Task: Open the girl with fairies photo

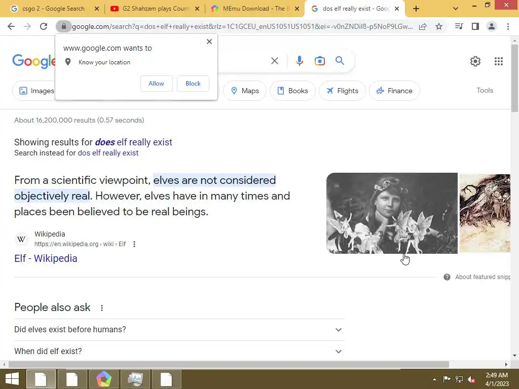Action: 392,213
